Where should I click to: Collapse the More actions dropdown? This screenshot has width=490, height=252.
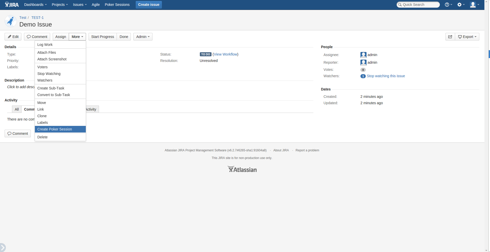point(77,37)
